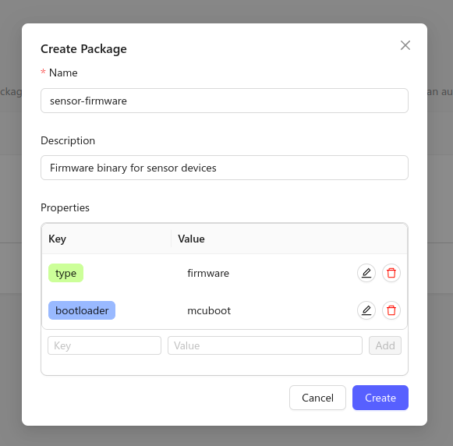
Task: Click the Add property button
Action: click(x=385, y=345)
